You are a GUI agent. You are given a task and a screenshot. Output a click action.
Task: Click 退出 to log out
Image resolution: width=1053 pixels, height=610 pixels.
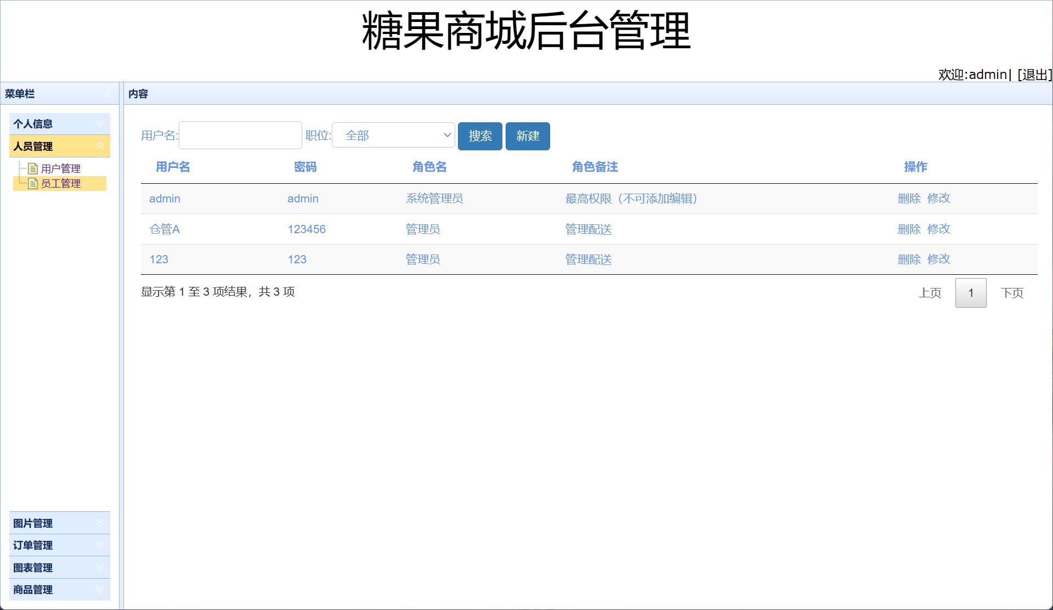coord(1033,74)
